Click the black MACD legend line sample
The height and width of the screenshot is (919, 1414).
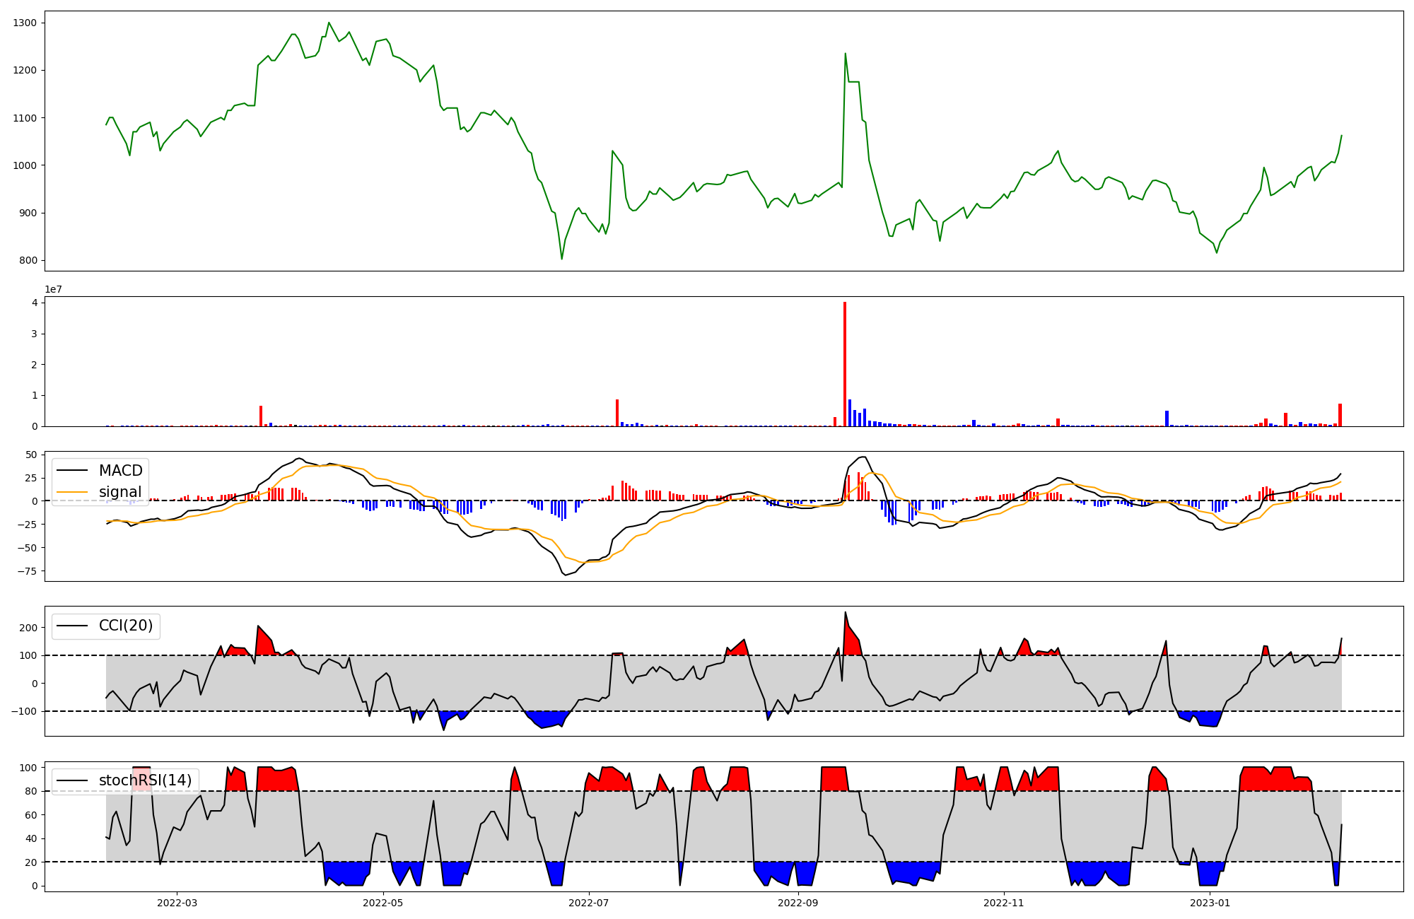pos(72,471)
